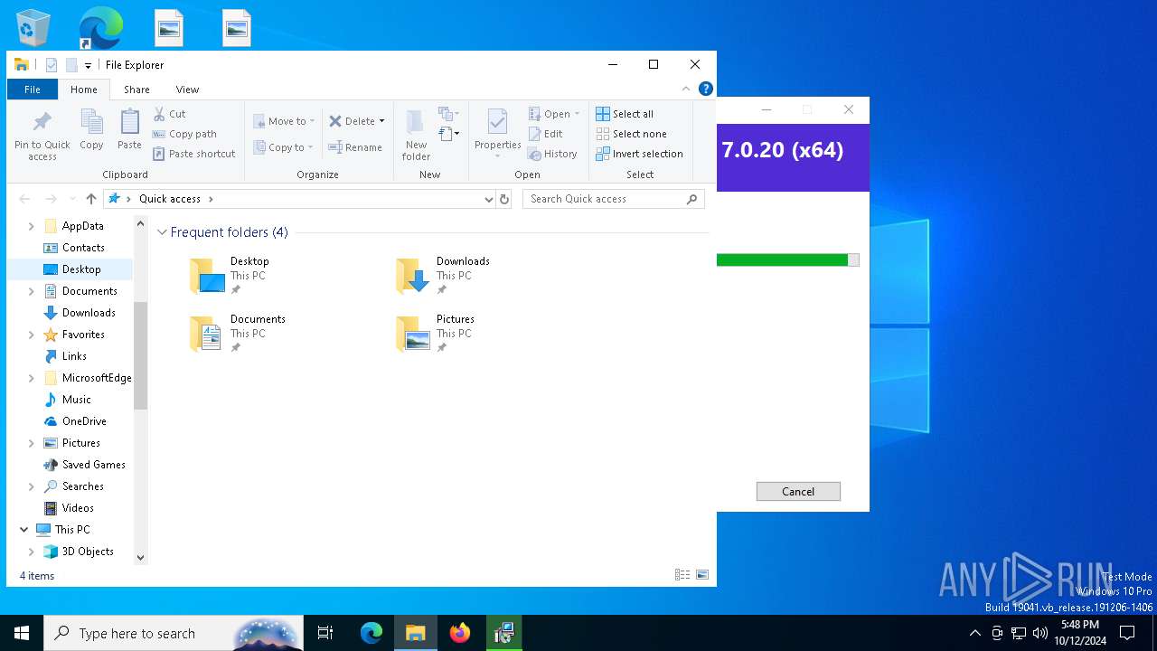
Task: Open Pictures folder in Frequent folders
Action: [x=436, y=334]
